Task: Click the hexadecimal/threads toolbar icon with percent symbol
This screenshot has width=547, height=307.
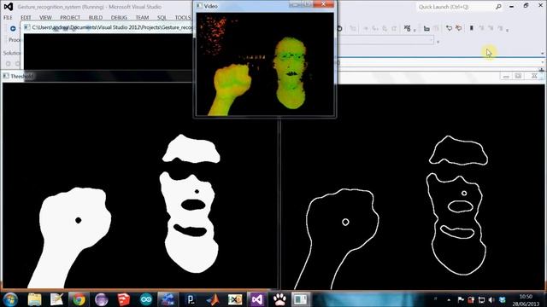Action: (x=407, y=28)
